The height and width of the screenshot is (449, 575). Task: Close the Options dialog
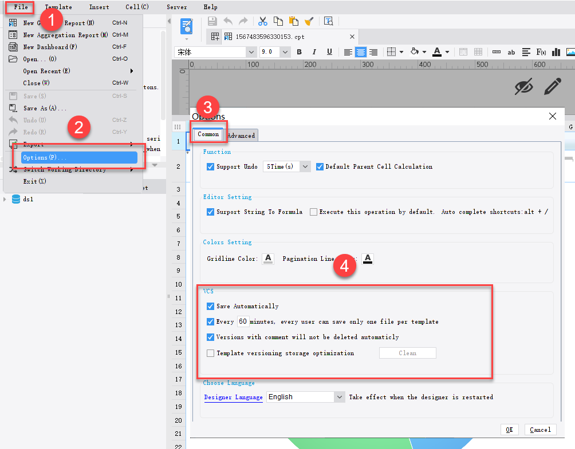coord(553,116)
